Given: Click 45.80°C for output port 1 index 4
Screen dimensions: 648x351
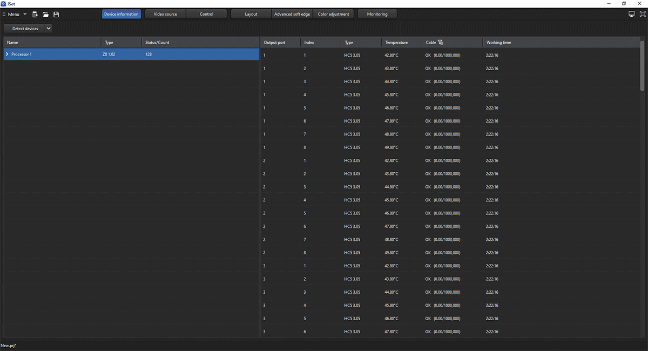Looking at the screenshot, I should 391,94.
